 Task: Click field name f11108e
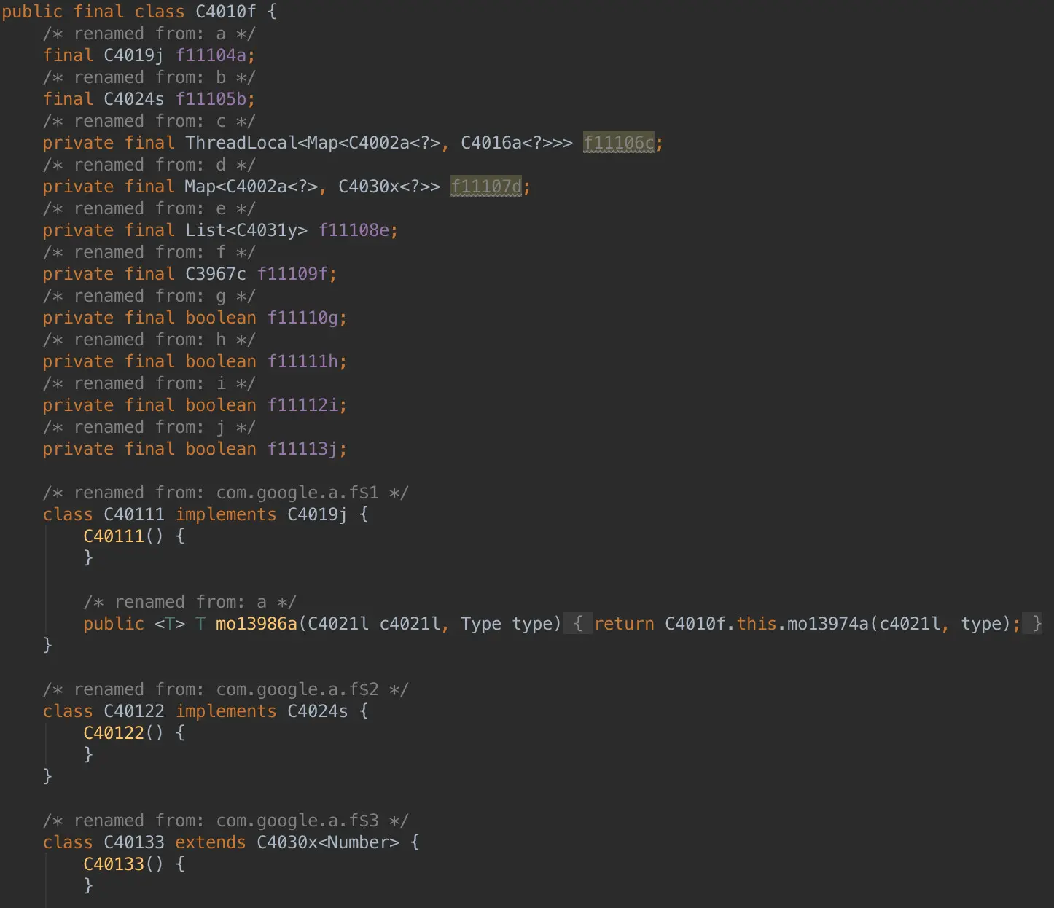(x=354, y=230)
